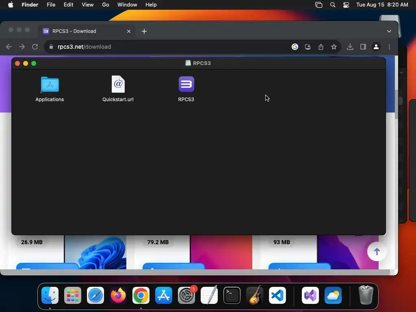
Task: Open Chrome downloads icon
Action: [x=350, y=47]
